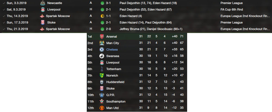This screenshot has height=112, width=272.
Task: Click the Arsenal club crest in table
Action: tap(102, 37)
